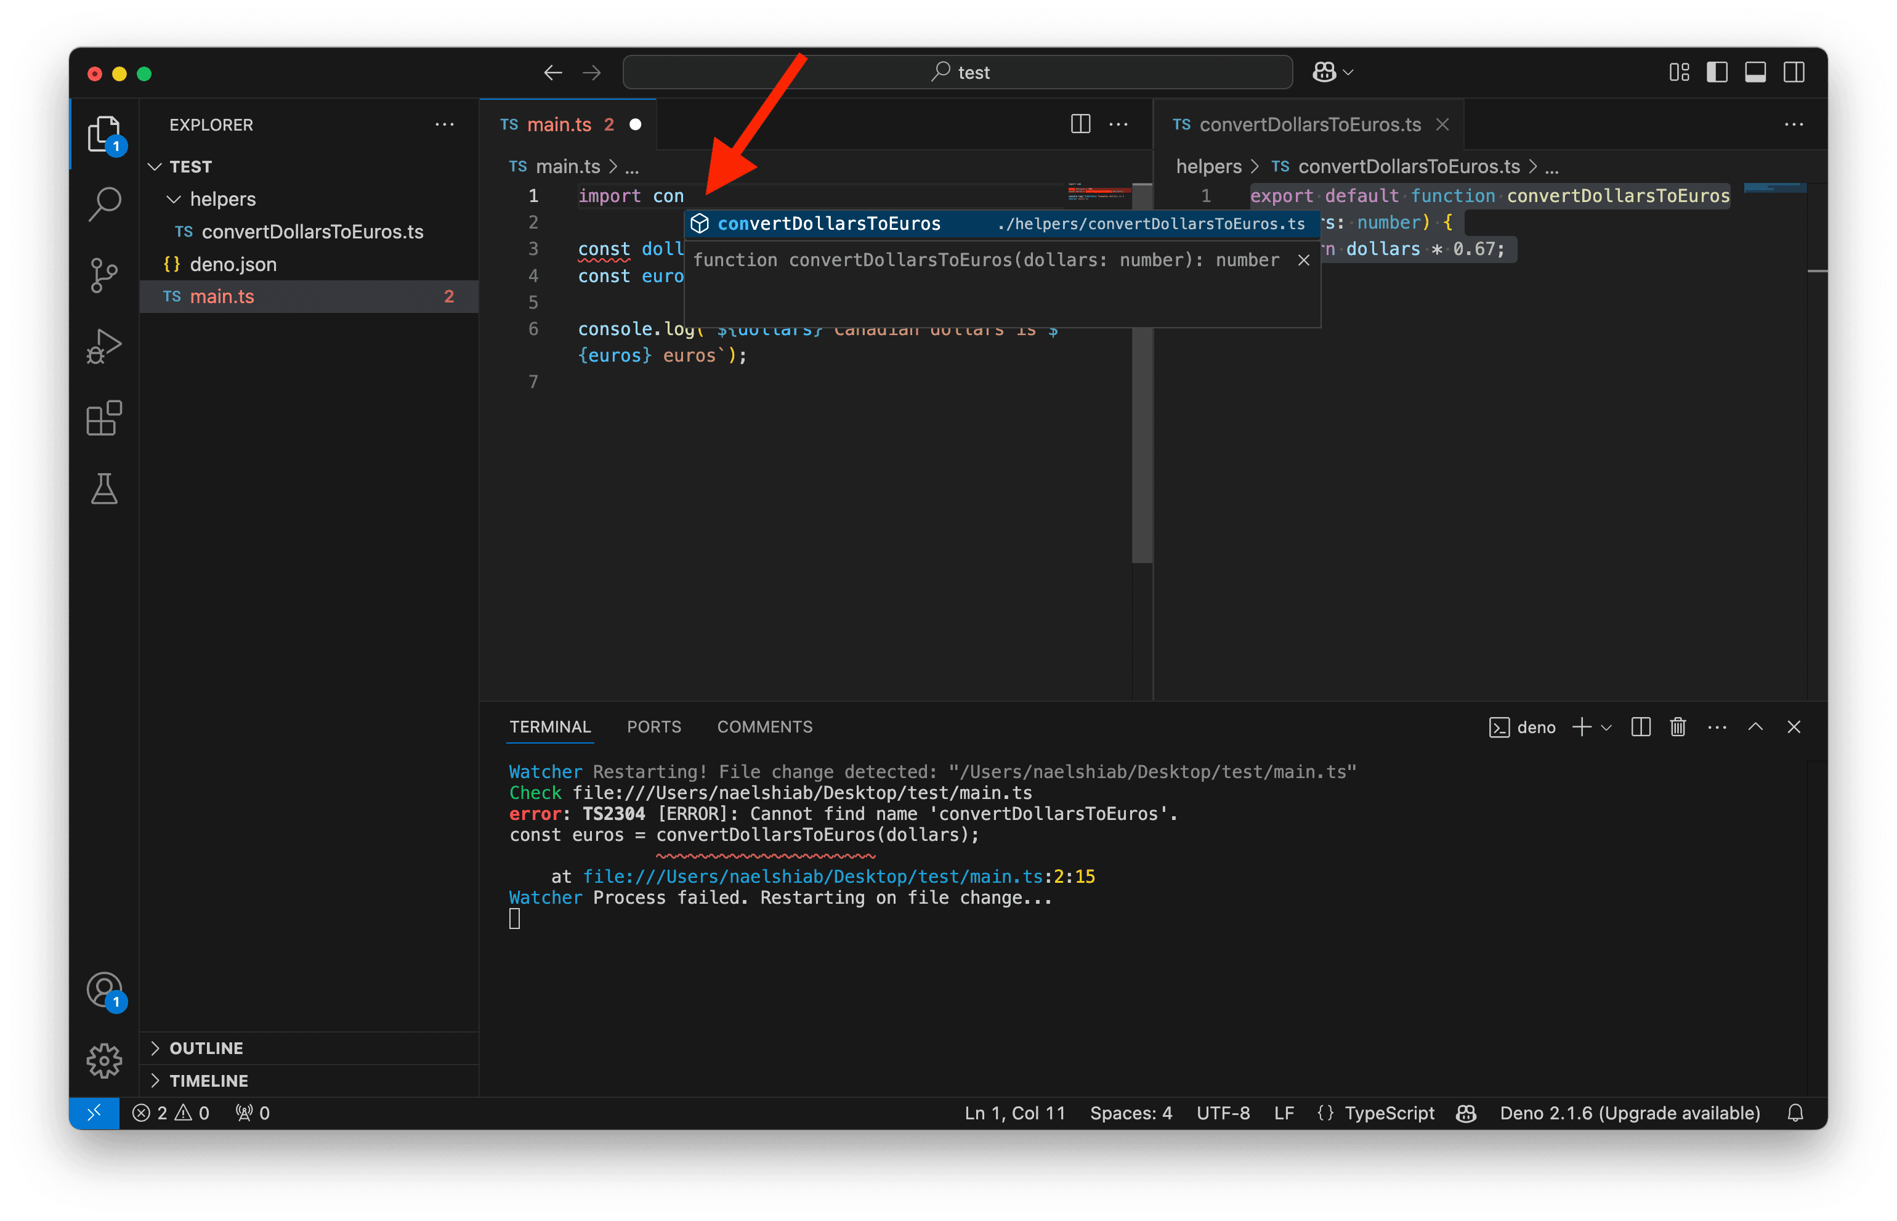The width and height of the screenshot is (1897, 1221).
Task: Close the terminal panel
Action: point(1794,727)
